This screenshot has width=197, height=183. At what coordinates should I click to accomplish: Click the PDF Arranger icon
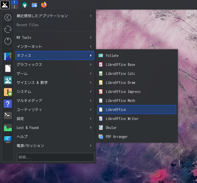[101, 137]
